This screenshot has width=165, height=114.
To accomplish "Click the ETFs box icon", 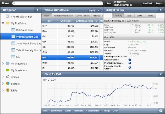I will 8,90.
